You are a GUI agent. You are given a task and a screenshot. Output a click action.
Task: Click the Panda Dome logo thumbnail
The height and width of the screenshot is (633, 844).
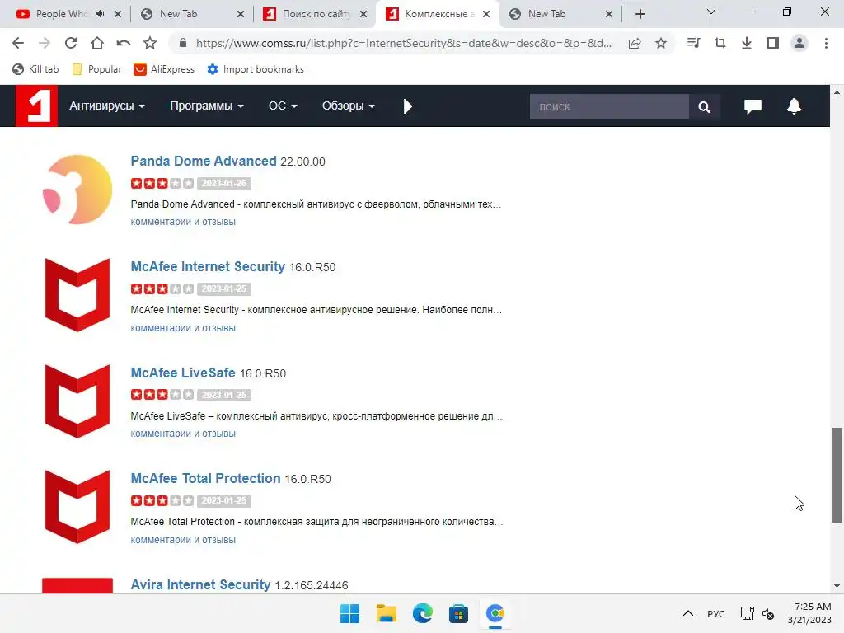point(77,190)
